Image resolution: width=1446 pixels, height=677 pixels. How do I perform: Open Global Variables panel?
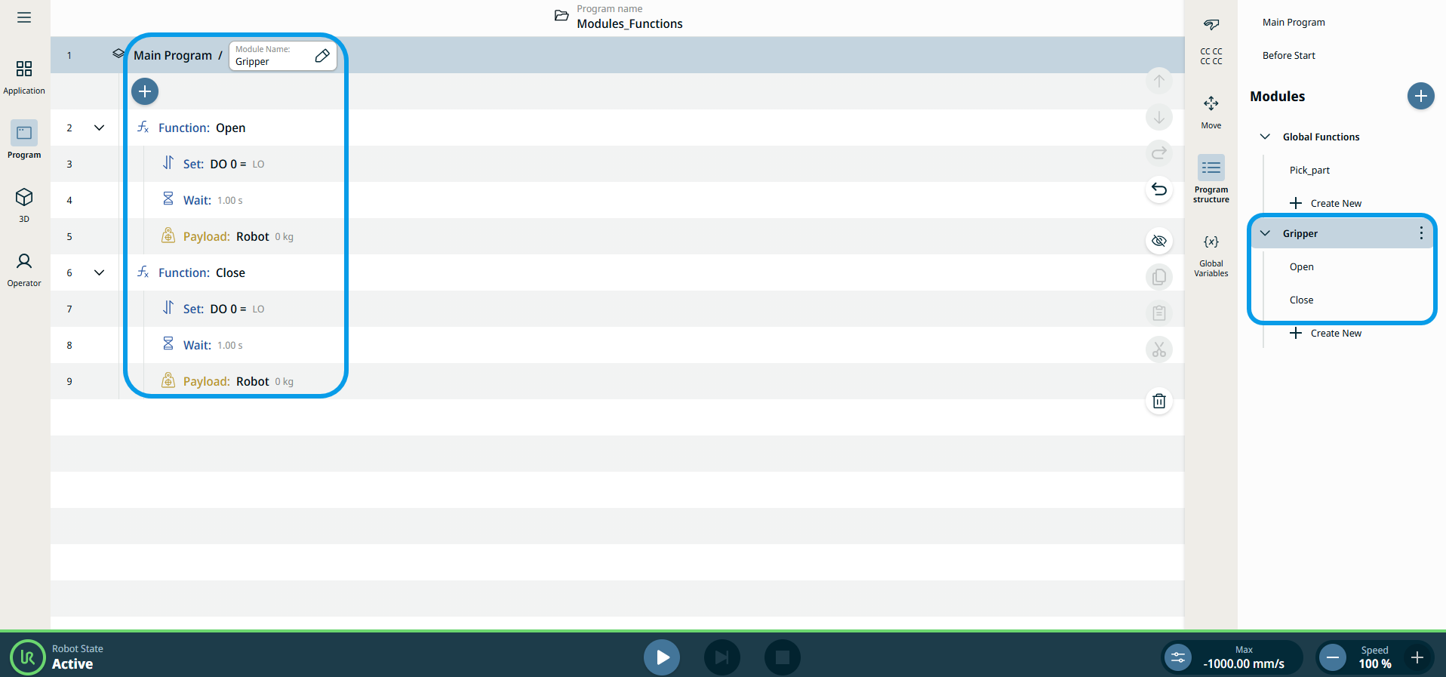pos(1211,254)
